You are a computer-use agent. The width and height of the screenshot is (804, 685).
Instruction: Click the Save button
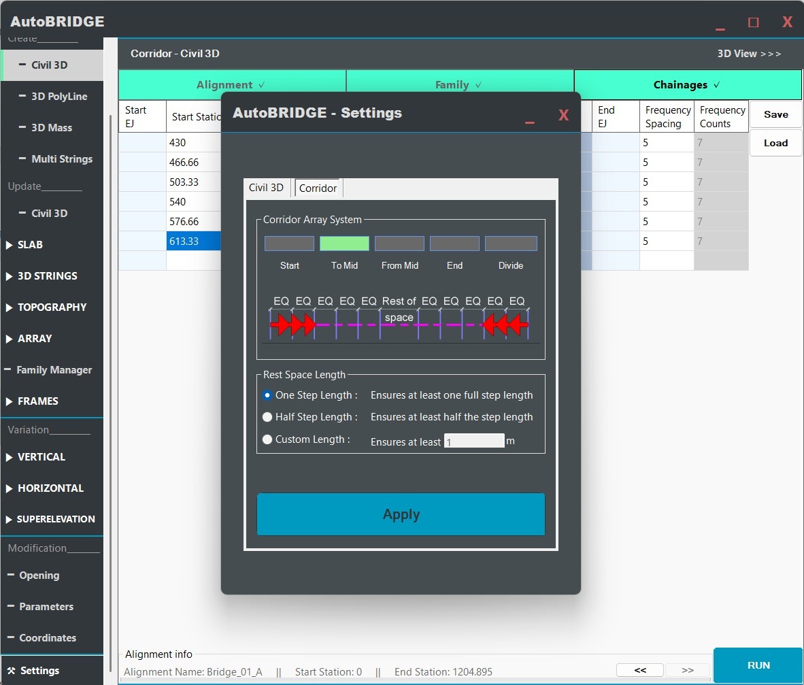click(775, 115)
